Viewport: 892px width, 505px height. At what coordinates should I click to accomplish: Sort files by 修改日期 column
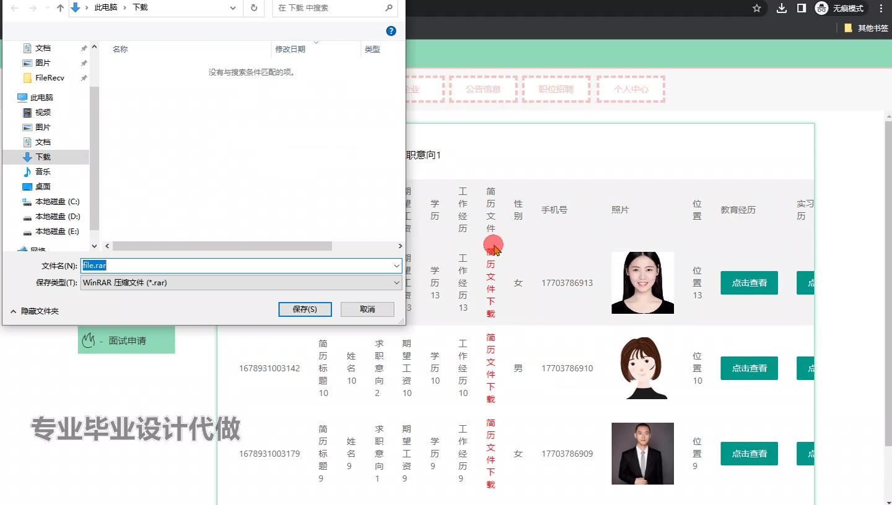pos(291,50)
